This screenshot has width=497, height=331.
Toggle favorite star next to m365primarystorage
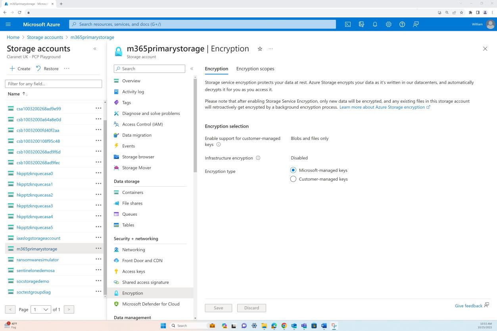point(260,48)
